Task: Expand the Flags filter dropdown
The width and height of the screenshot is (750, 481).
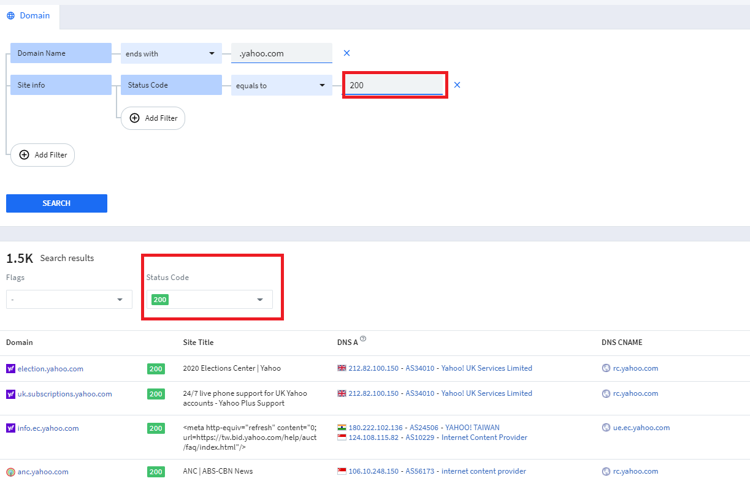Action: pyautogui.click(x=69, y=299)
